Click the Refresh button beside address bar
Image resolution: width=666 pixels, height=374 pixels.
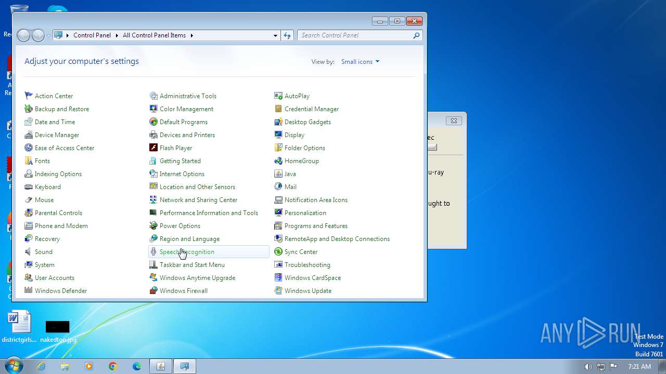tap(287, 35)
